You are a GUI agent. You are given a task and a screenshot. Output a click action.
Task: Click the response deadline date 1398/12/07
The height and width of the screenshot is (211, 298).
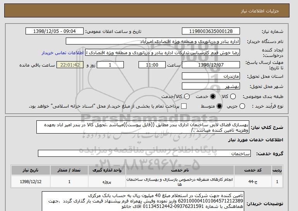coord(211,65)
